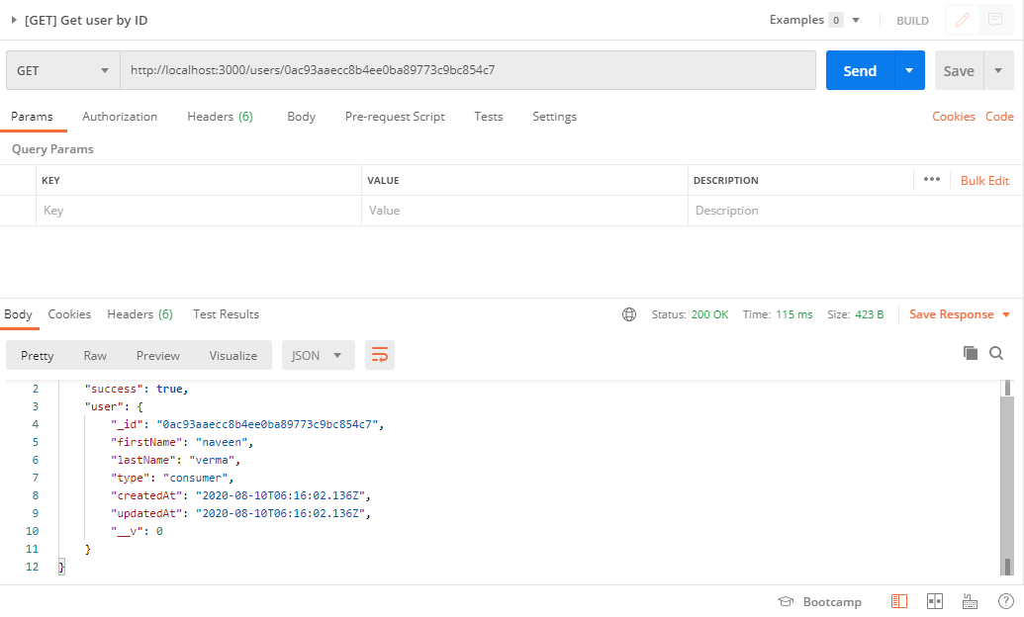Click the Value input field
Screen dimensions: 1024x617
point(524,211)
